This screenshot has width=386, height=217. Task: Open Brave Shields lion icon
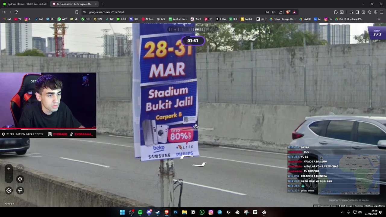click(288, 12)
